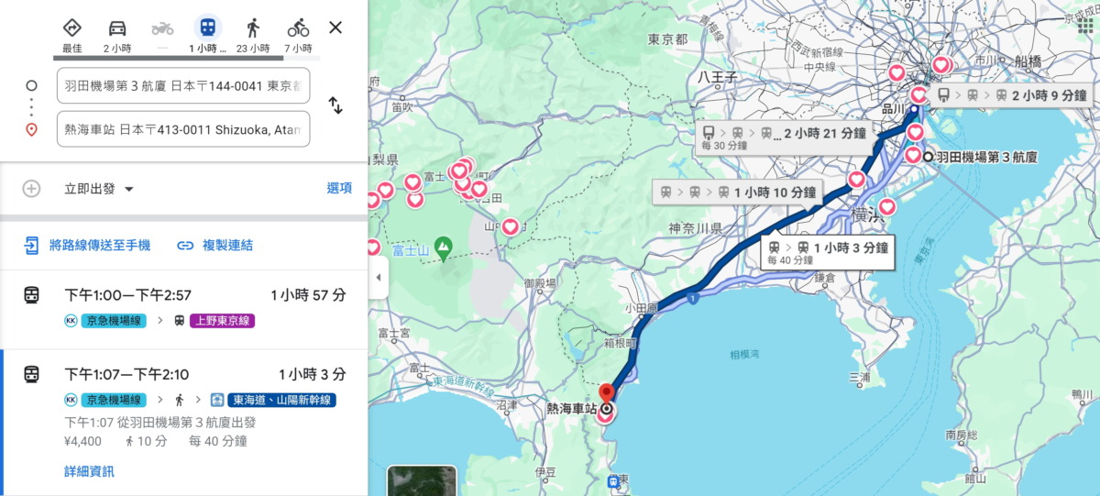Select the transit travel mode tab
Viewport: 1100px width, 496px height.
[208, 28]
